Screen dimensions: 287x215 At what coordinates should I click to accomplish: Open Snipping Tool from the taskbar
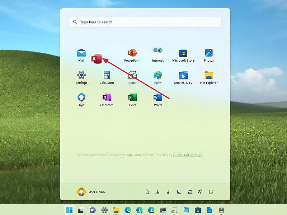(174, 210)
